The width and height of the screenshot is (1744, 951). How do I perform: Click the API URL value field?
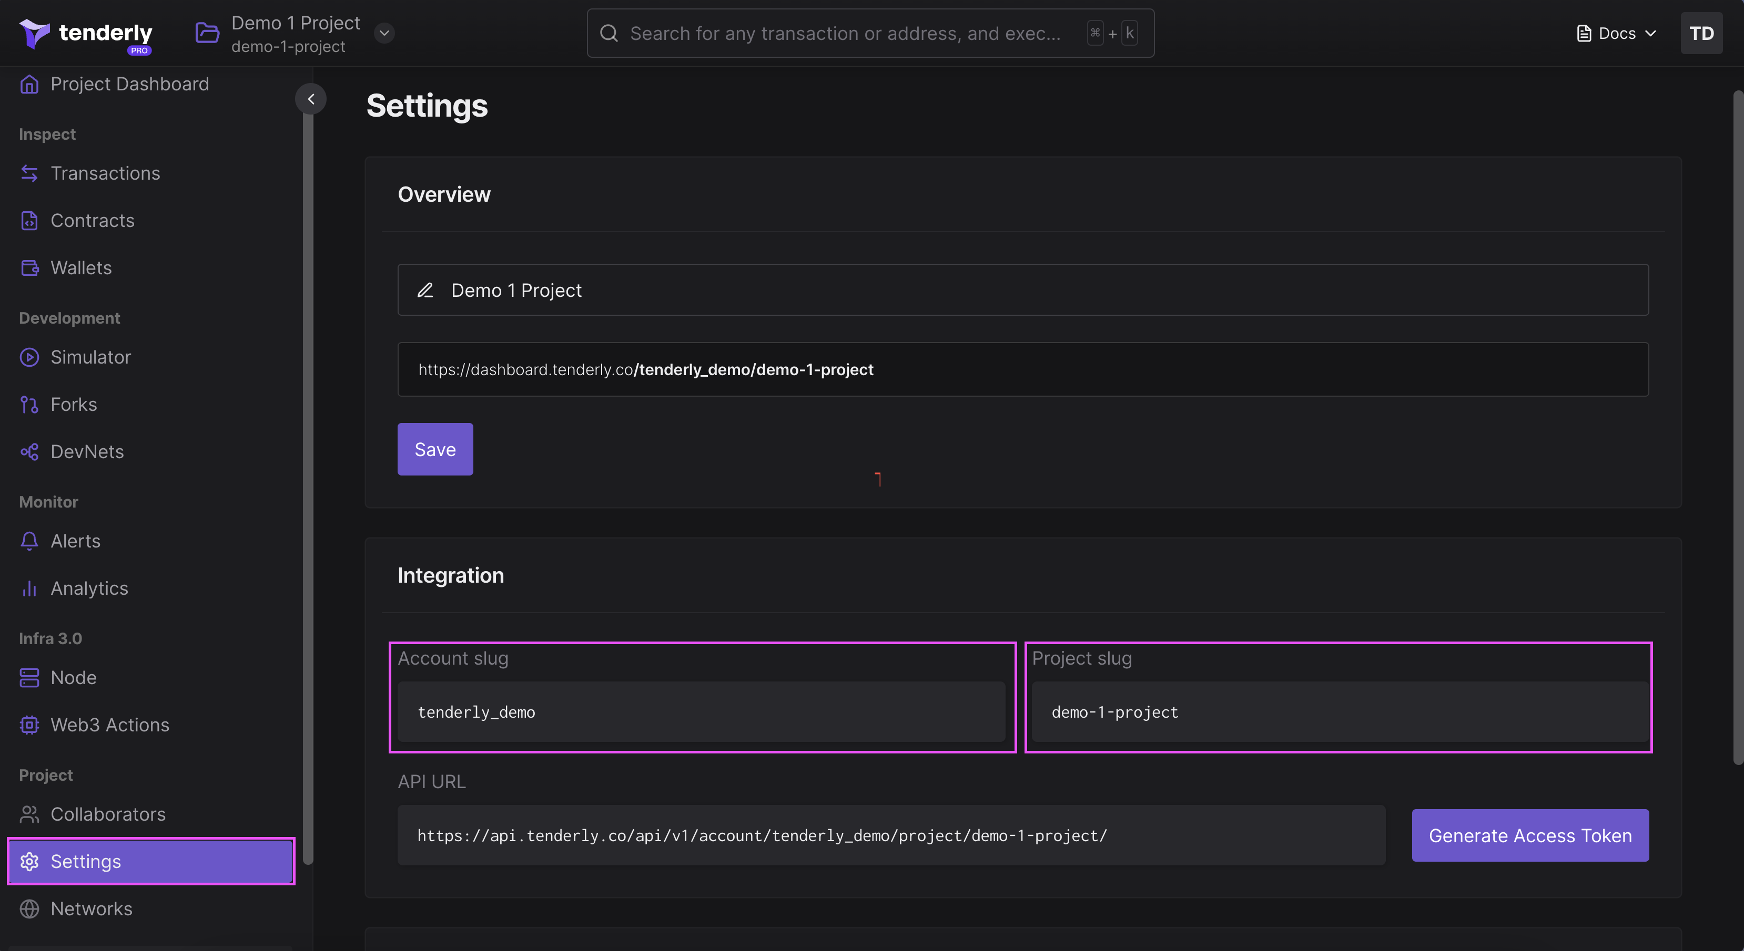click(x=891, y=835)
